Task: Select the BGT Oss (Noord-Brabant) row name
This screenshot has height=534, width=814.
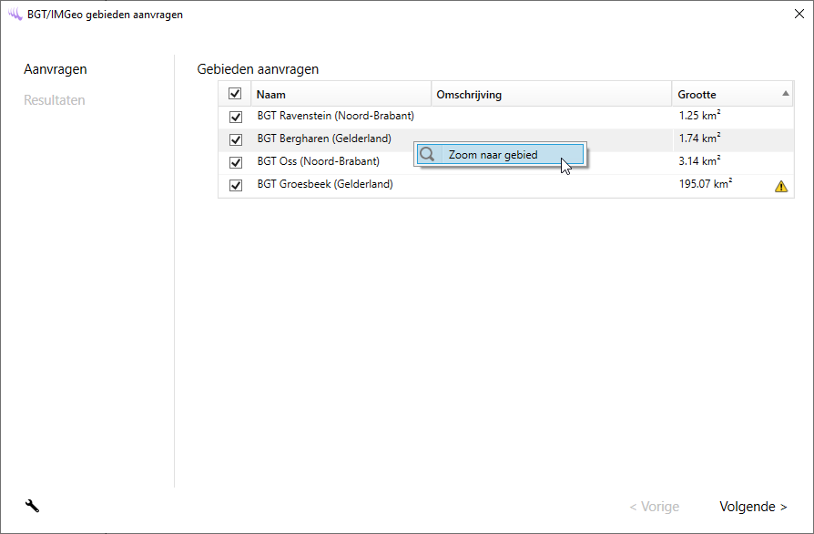Action: (318, 162)
